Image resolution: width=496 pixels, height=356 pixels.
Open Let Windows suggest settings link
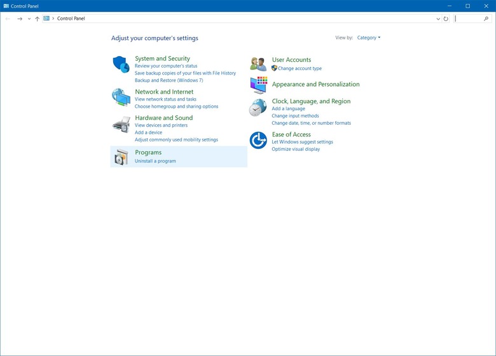[302, 142]
